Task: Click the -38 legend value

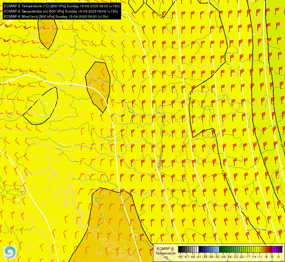Action: coord(205,257)
